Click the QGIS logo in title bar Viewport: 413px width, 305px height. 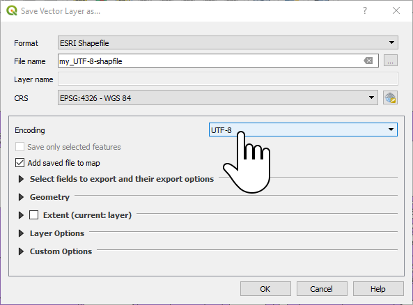(12, 11)
